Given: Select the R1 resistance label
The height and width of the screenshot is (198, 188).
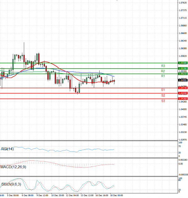Looking at the screenshot, I should (x=163, y=76).
